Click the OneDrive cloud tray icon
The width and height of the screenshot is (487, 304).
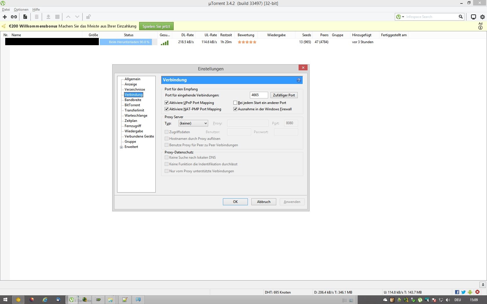pyautogui.click(x=385, y=300)
